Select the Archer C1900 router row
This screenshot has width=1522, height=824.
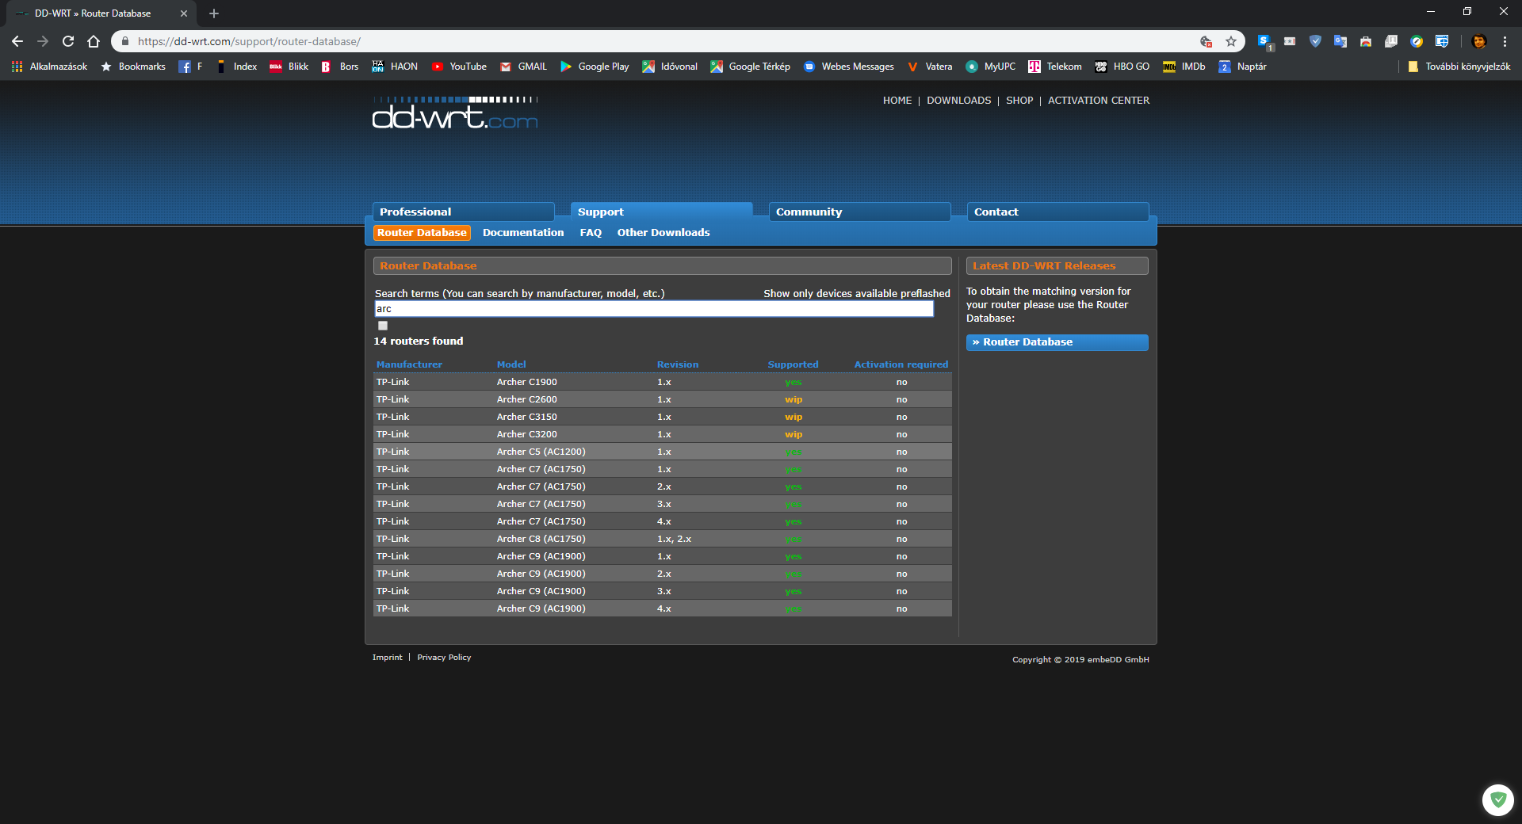coord(663,382)
